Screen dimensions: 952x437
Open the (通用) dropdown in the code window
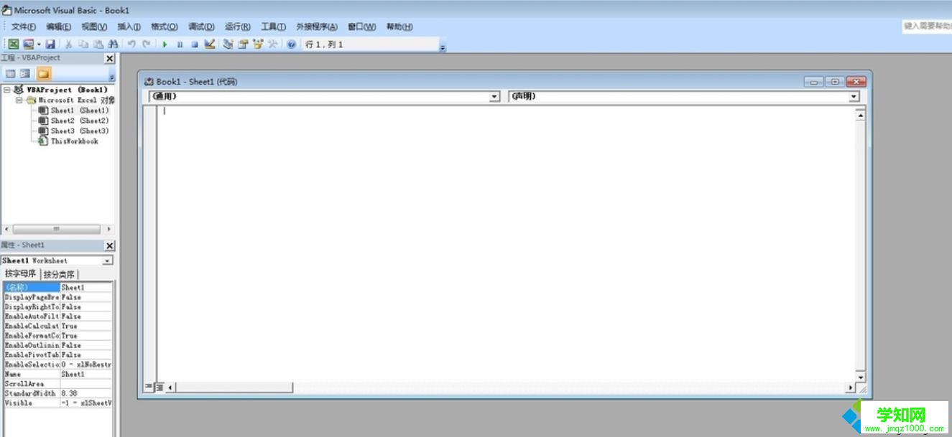pos(494,95)
